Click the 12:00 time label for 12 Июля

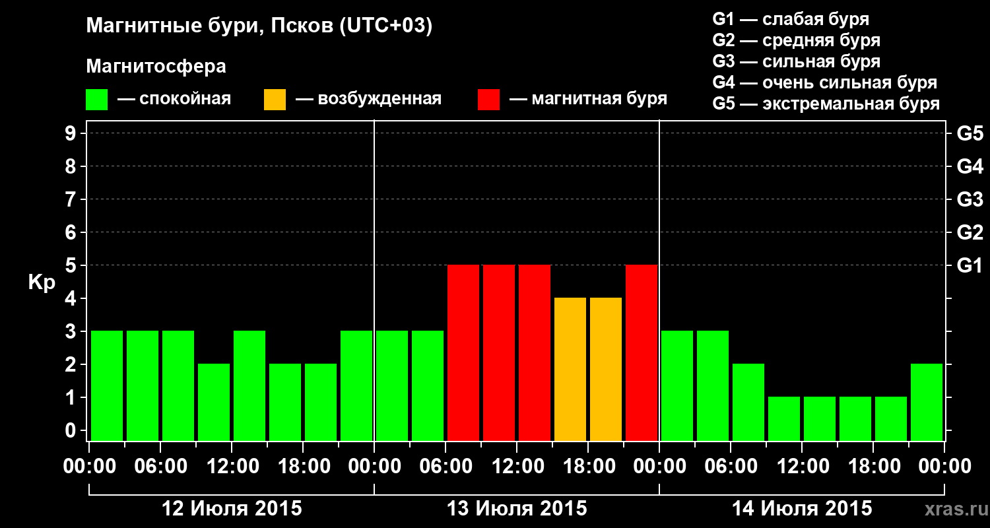pyautogui.click(x=232, y=467)
